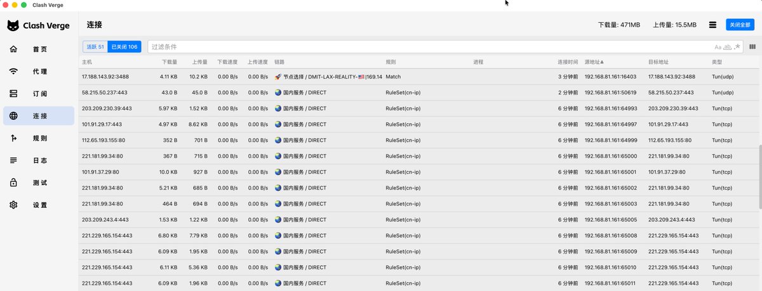The image size is (762, 291).
Task: Sort by 上传速度 column header
Action: point(257,62)
